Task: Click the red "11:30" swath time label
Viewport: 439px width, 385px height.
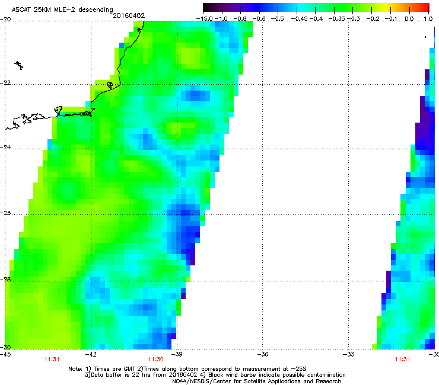Action: [155, 360]
